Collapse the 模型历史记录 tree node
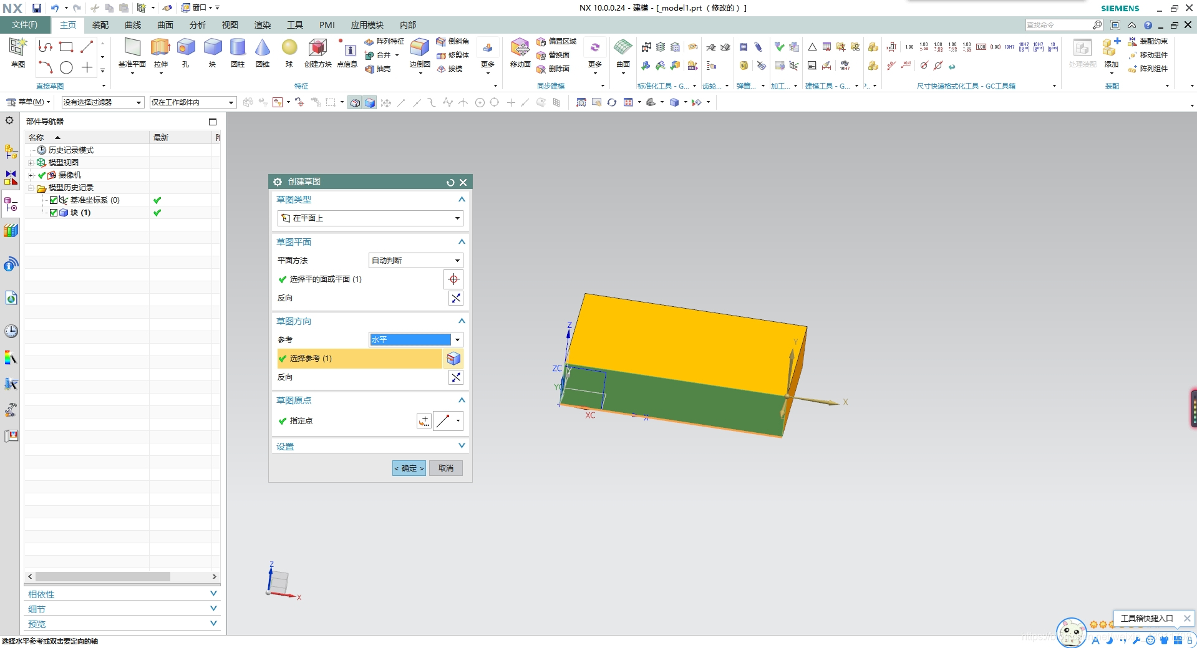The height and width of the screenshot is (648, 1197). (x=31, y=188)
